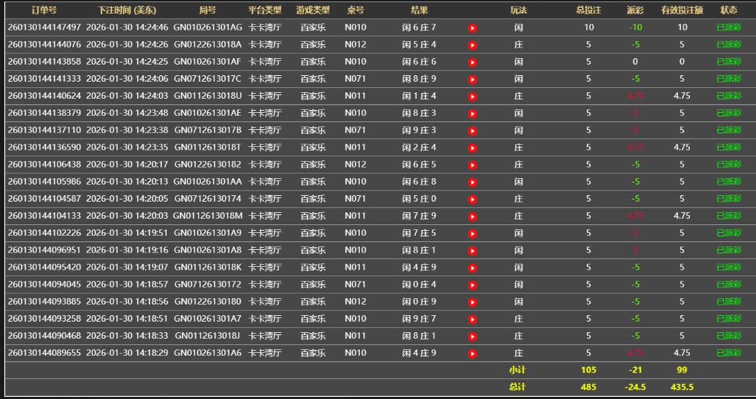The height and width of the screenshot is (399, 756).
Task: Play video for round GN01226130182
Action: pos(472,165)
